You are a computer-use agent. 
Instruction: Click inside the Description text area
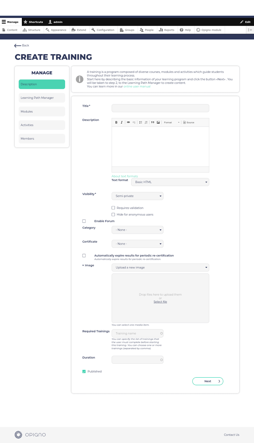point(160,147)
